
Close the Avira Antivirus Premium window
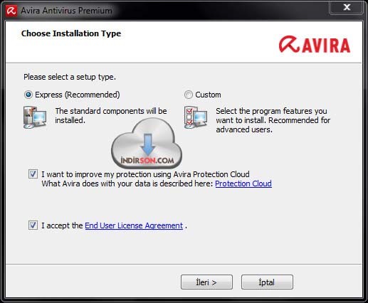click(347, 7)
